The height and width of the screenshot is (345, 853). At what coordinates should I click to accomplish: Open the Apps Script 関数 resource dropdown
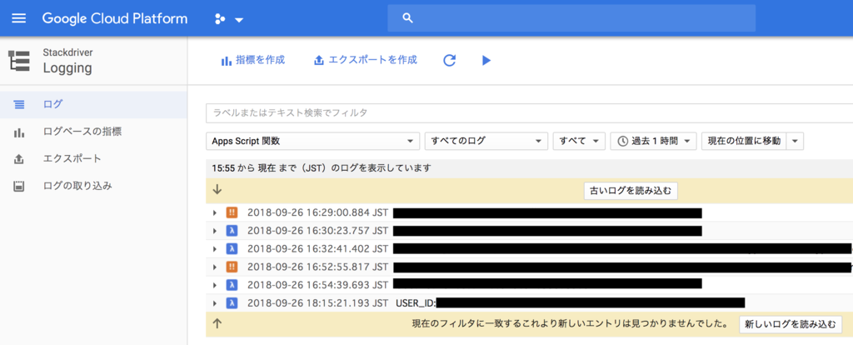click(313, 141)
